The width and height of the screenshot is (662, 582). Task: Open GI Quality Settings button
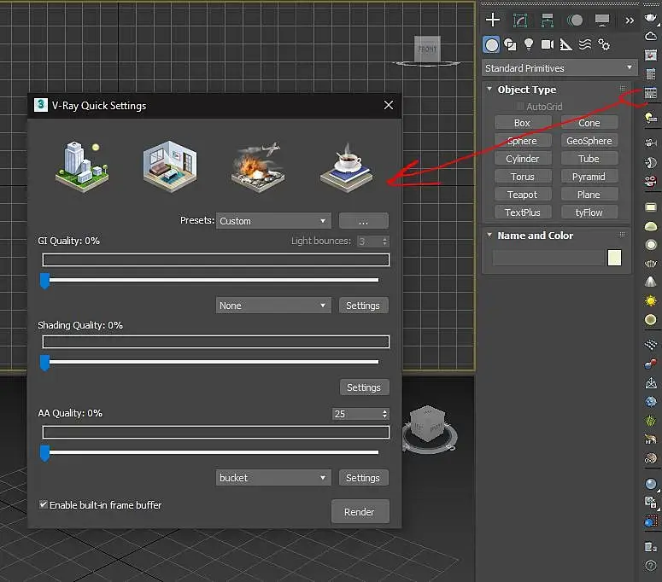[x=364, y=306]
